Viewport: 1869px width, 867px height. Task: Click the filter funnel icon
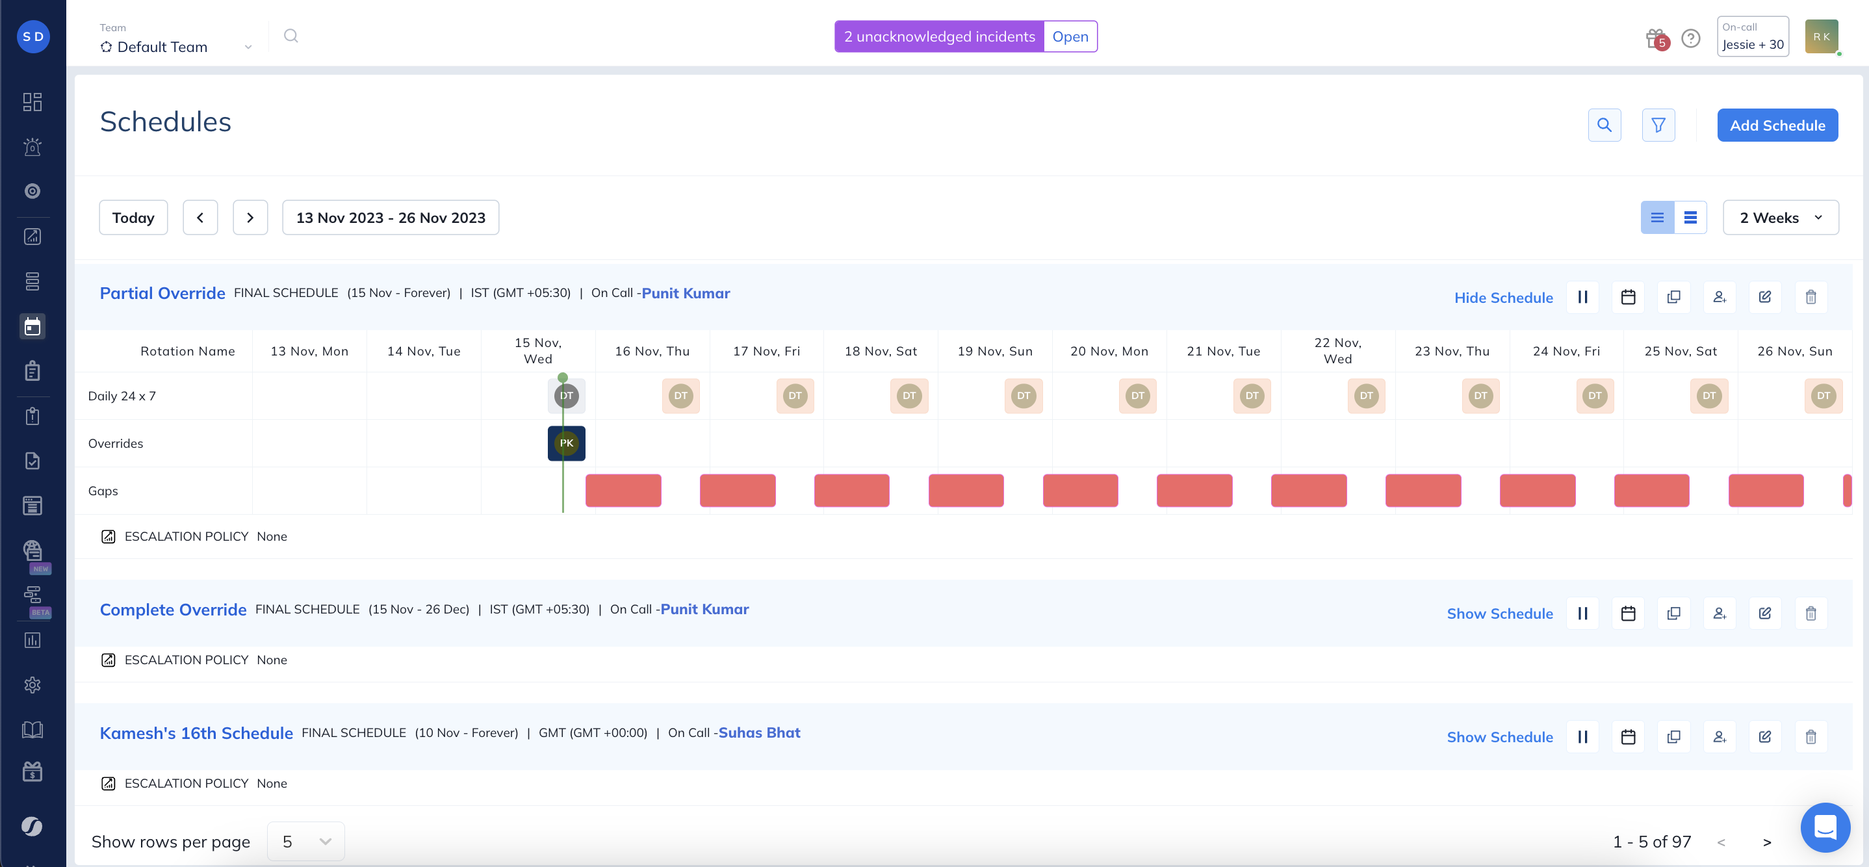point(1658,125)
